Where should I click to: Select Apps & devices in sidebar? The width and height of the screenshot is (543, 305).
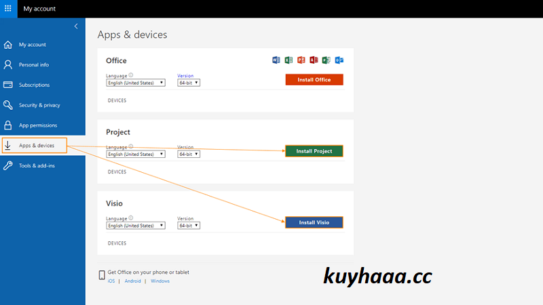click(x=37, y=146)
